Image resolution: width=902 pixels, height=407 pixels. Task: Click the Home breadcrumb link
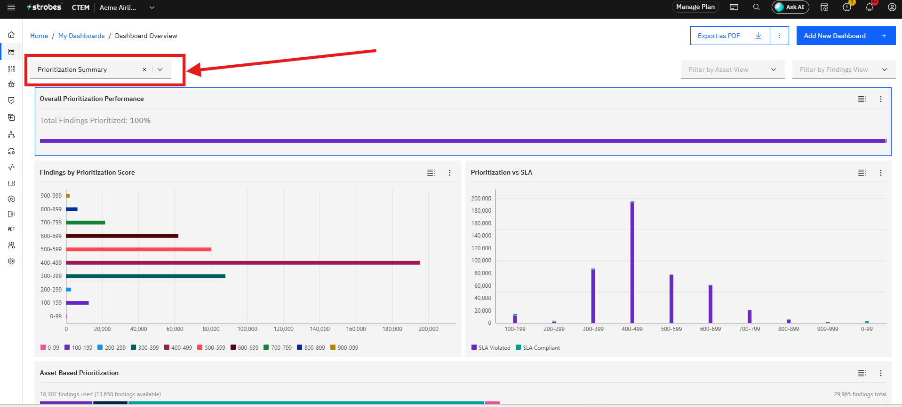(39, 36)
